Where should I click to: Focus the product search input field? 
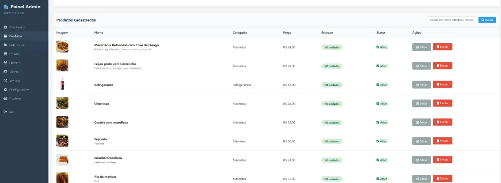point(452,20)
